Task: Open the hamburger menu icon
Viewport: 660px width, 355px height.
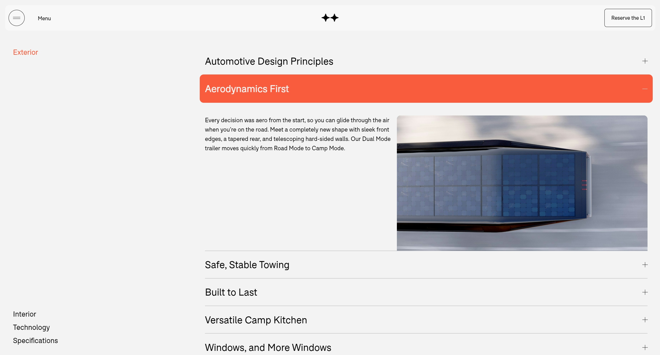Action: (x=17, y=18)
